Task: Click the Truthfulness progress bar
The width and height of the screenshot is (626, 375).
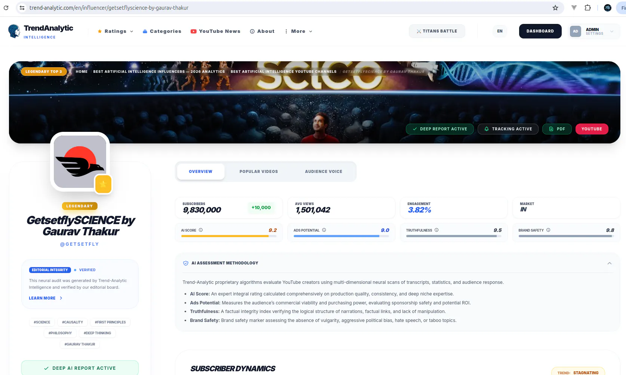Action: click(454, 236)
